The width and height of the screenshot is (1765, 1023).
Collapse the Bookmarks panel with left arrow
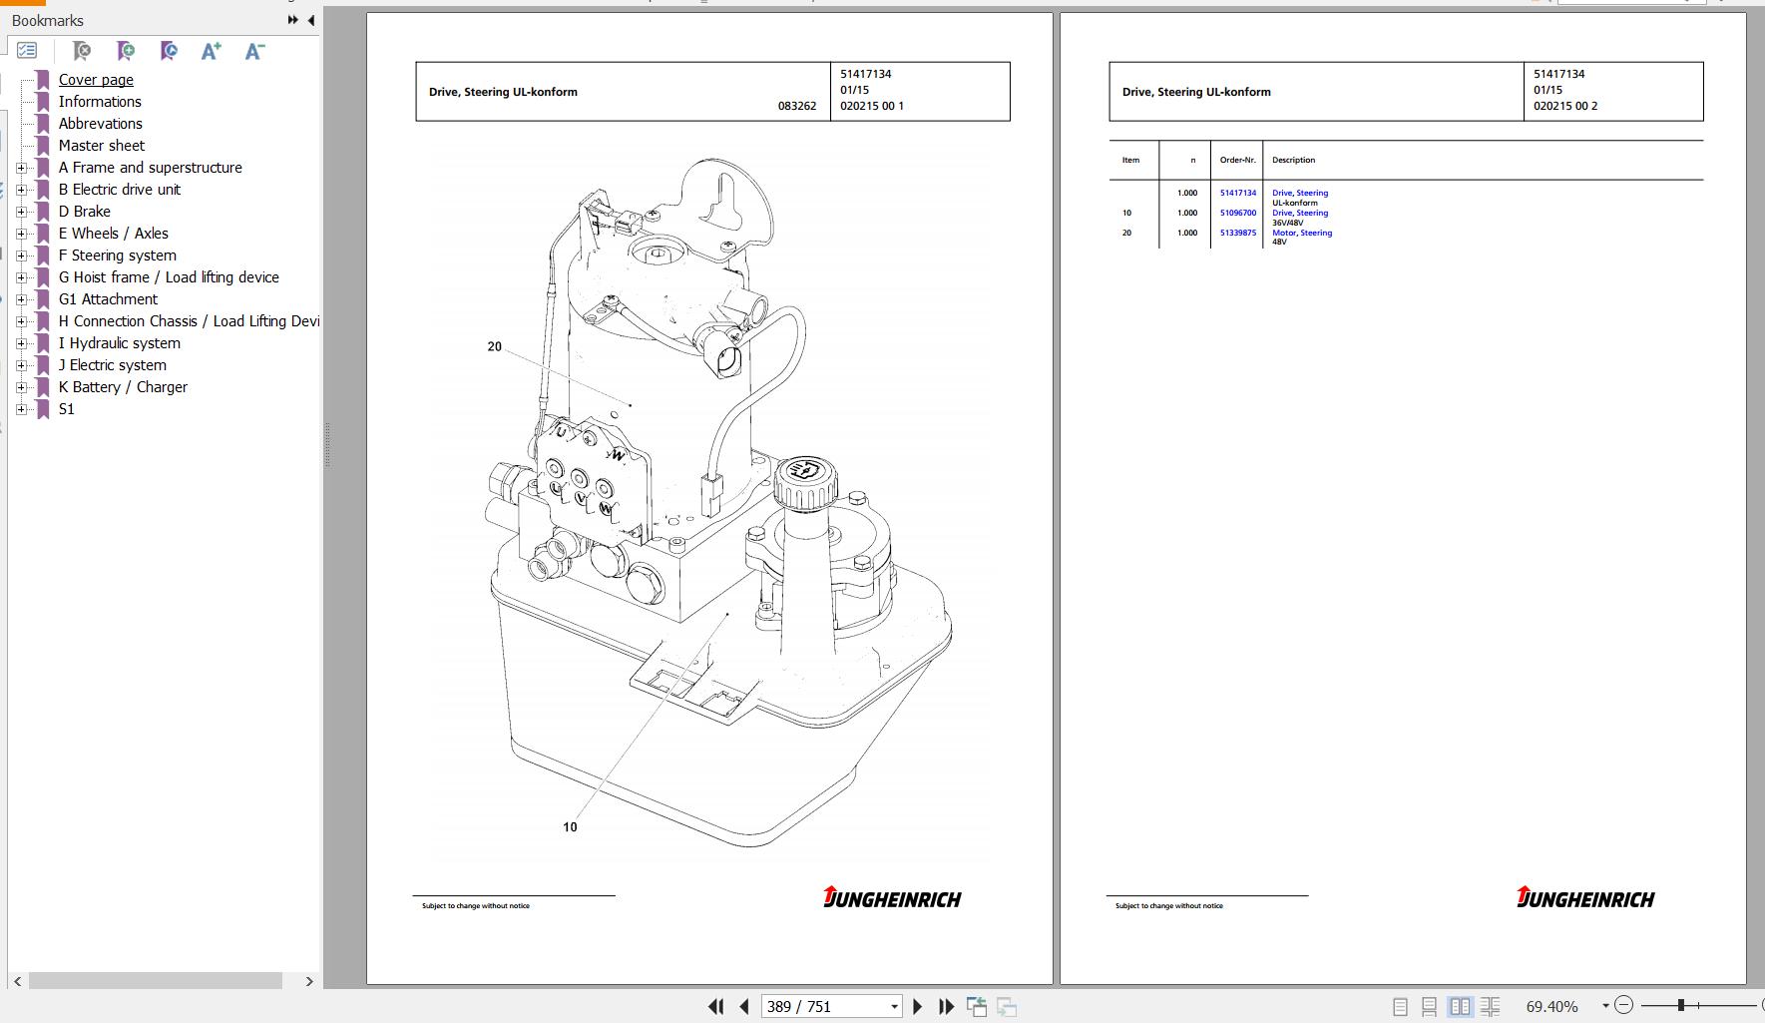311,20
